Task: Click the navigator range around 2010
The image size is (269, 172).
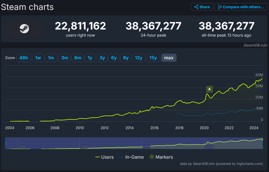Action: tap(84, 147)
